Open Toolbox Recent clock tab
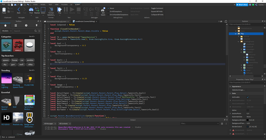The image size is (266, 140). coord(26,25)
